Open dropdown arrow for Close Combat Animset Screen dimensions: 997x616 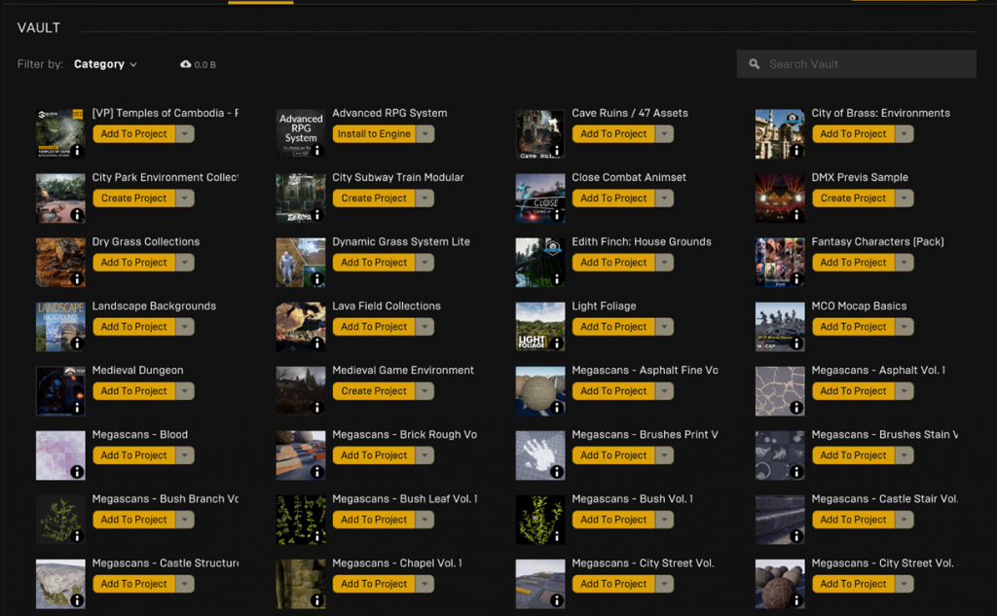point(664,199)
